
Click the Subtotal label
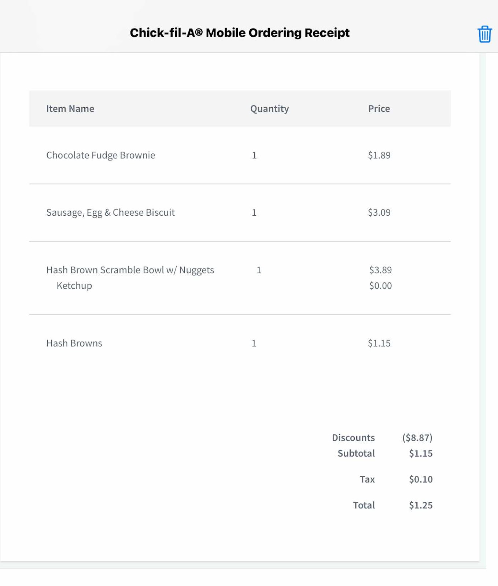(356, 453)
